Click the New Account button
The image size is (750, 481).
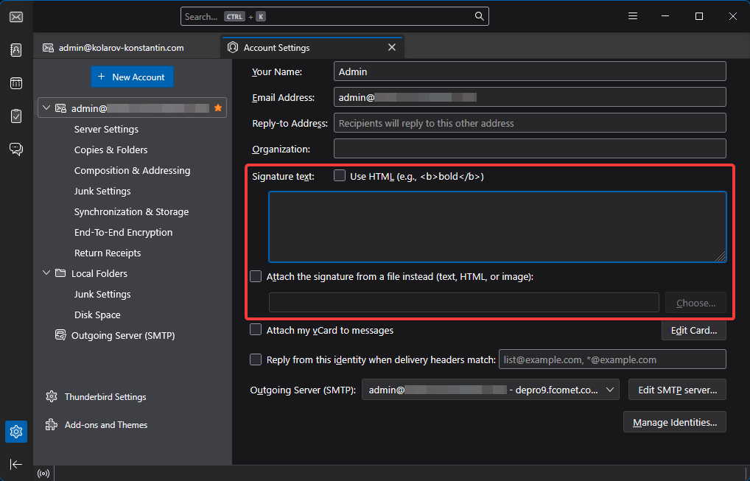(132, 77)
